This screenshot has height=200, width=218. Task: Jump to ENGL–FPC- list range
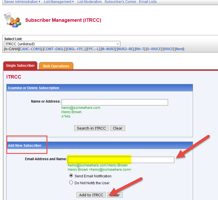click(x=76, y=49)
